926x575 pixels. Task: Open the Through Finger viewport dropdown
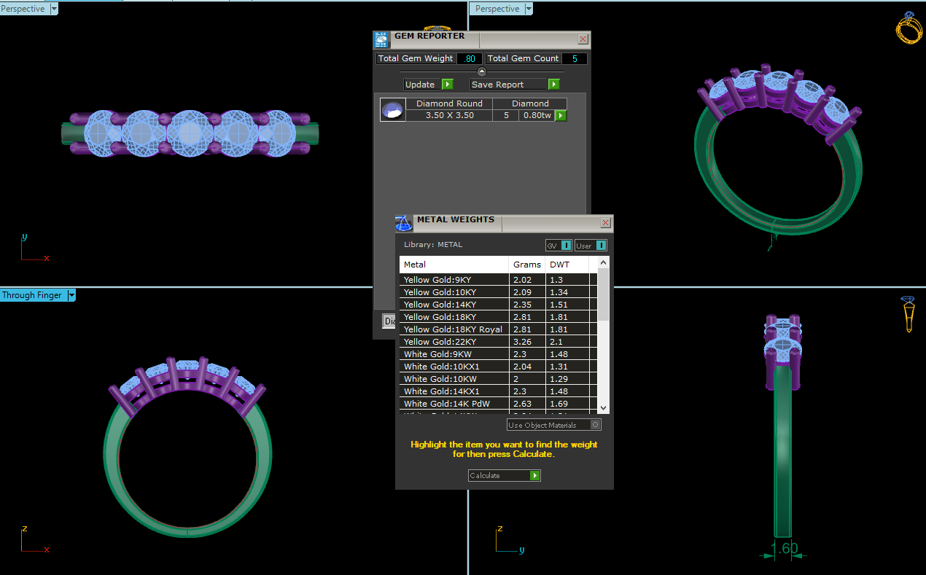71,295
